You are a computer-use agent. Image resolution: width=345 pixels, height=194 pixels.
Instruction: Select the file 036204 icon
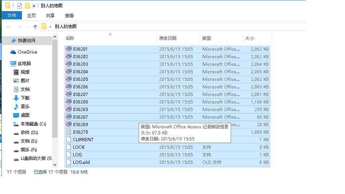[x=69, y=71]
